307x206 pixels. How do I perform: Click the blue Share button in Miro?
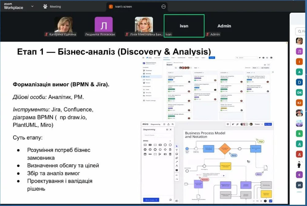point(268,124)
